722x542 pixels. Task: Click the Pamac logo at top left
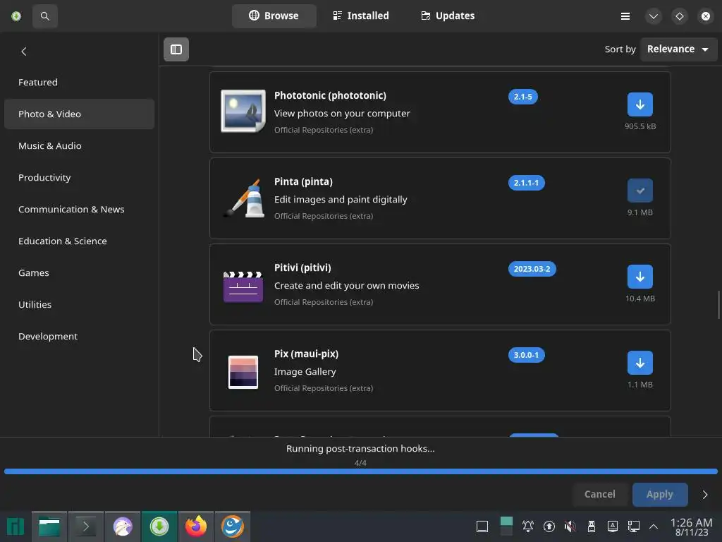point(16,16)
